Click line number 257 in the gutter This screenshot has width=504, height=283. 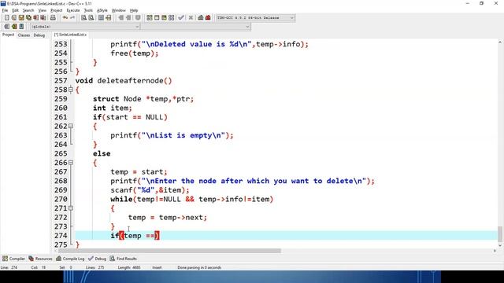[x=61, y=80]
